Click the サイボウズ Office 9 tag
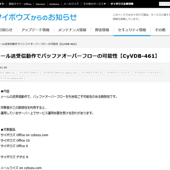 [29, 73]
